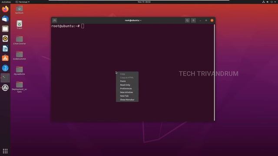Click the root@ubuntu:~# prompt text

pyautogui.click(x=66, y=26)
